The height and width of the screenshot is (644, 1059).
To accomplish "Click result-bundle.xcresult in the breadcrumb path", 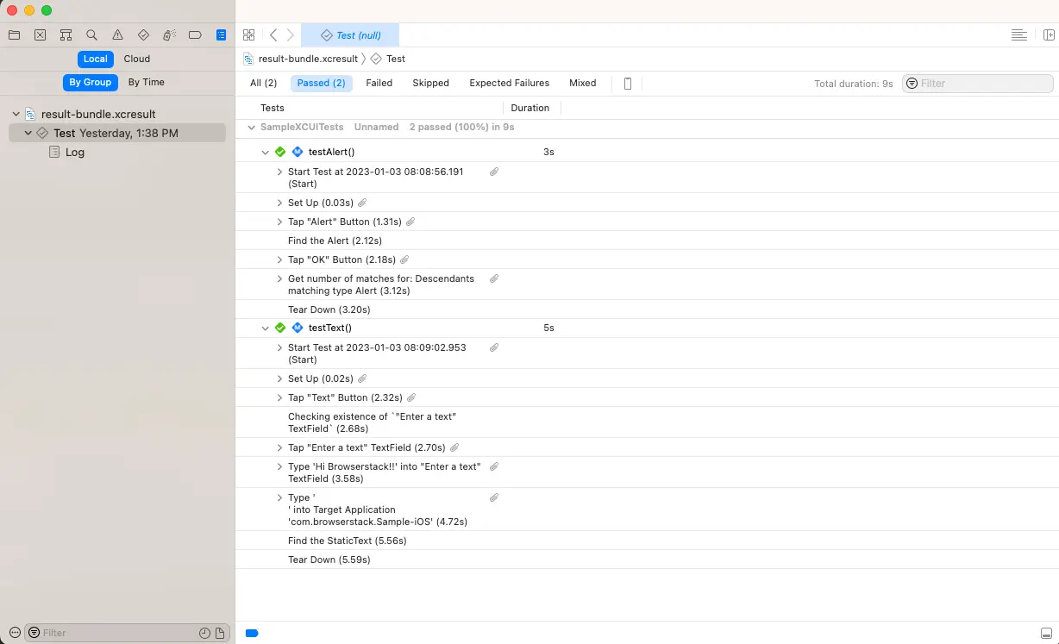I will (x=308, y=59).
